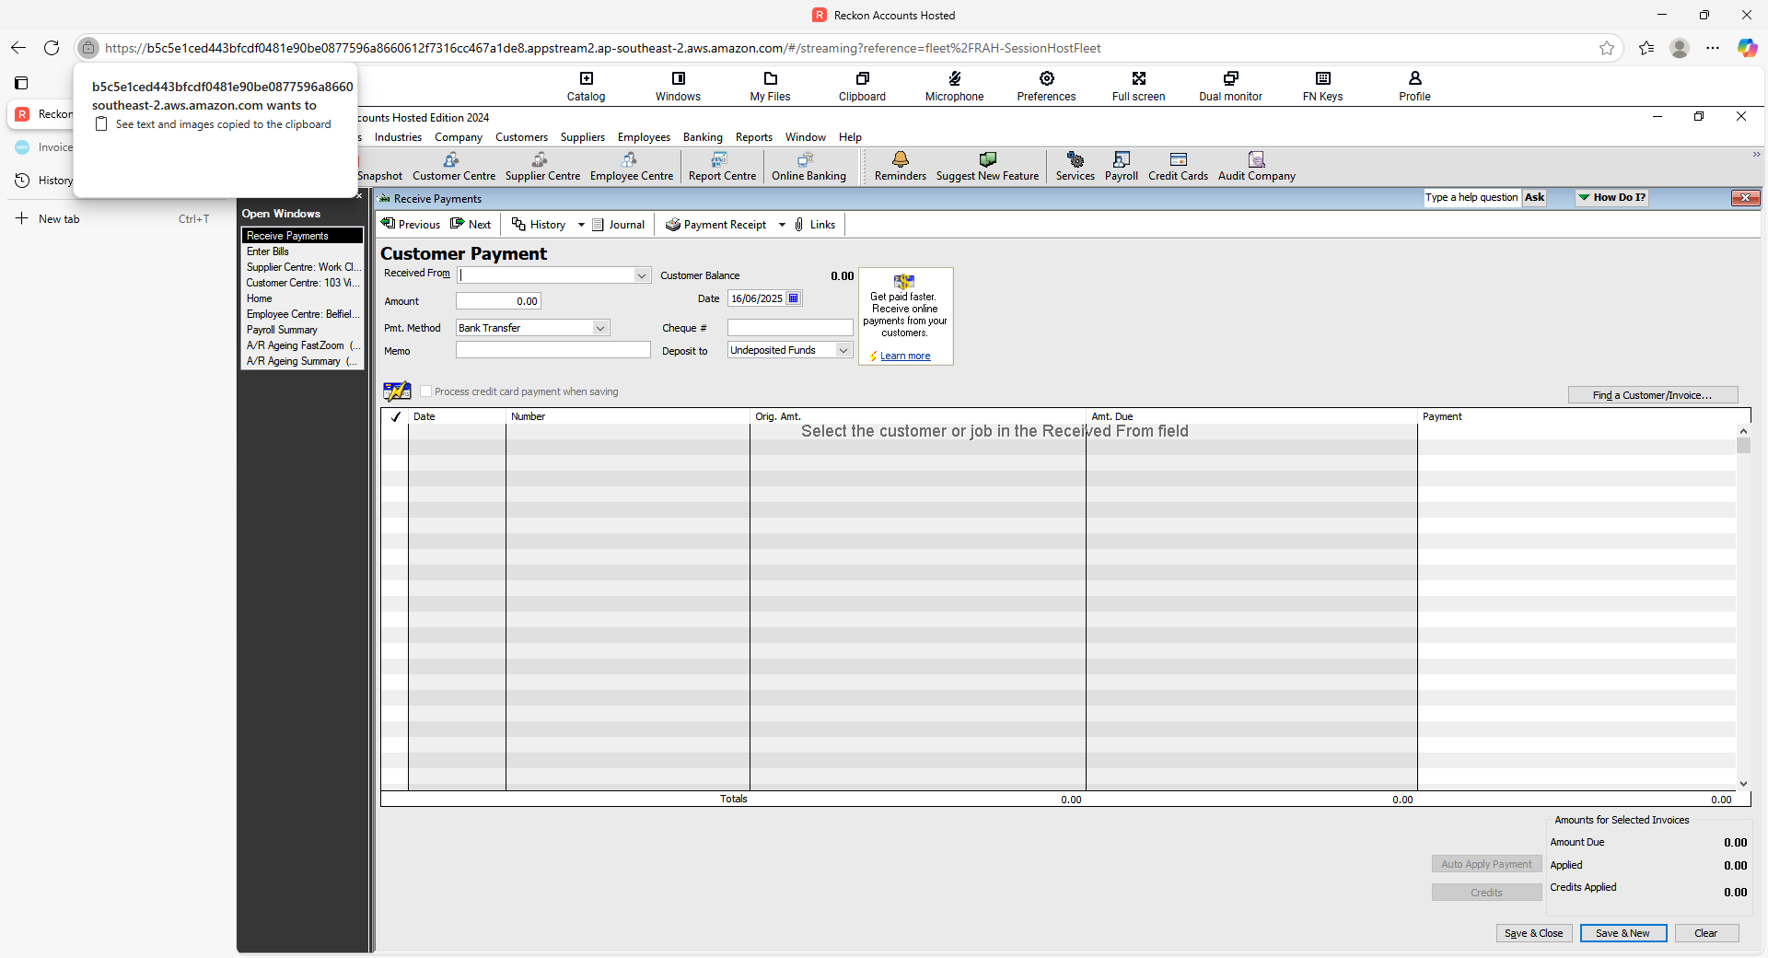Click the Amount input field
Viewport: 1768px width, 958px height.
click(x=498, y=301)
